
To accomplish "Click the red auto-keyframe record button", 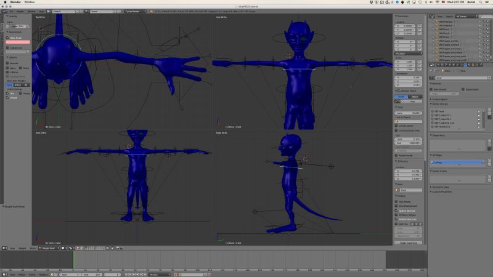I will tap(176, 275).
